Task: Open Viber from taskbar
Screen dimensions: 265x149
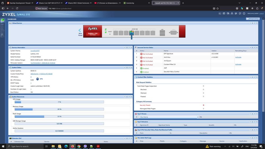Action: (85, 146)
